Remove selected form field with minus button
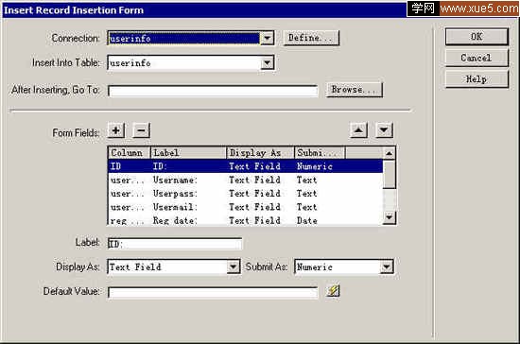Screen dimensions: 520x344 (141, 130)
